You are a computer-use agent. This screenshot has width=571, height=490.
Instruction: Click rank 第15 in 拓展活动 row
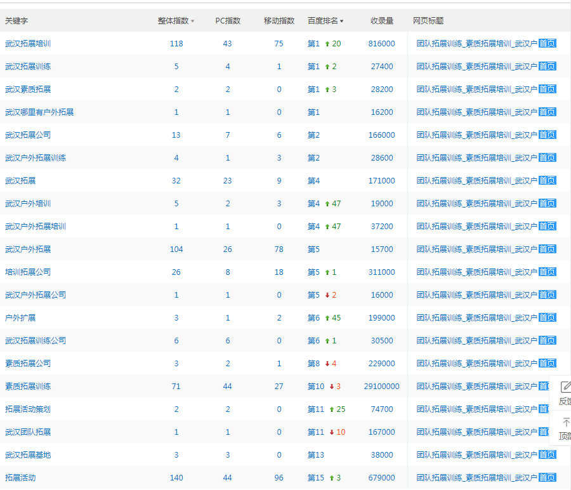pyautogui.click(x=316, y=478)
